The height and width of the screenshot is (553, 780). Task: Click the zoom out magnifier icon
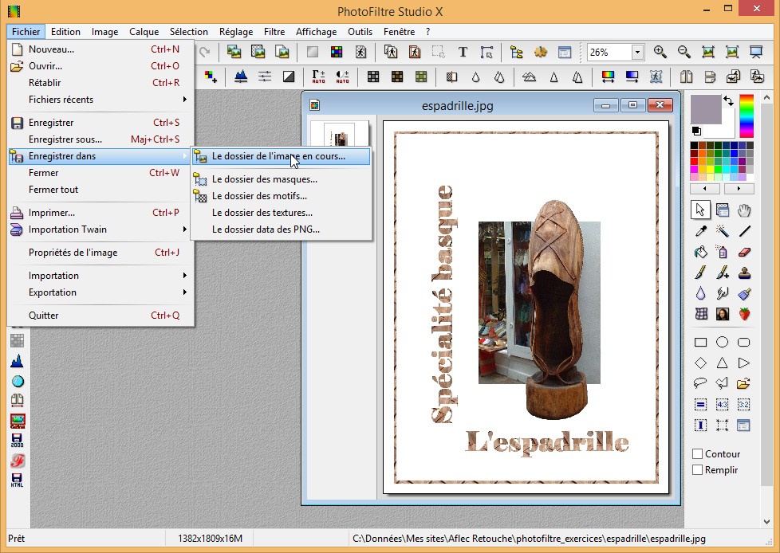(684, 52)
